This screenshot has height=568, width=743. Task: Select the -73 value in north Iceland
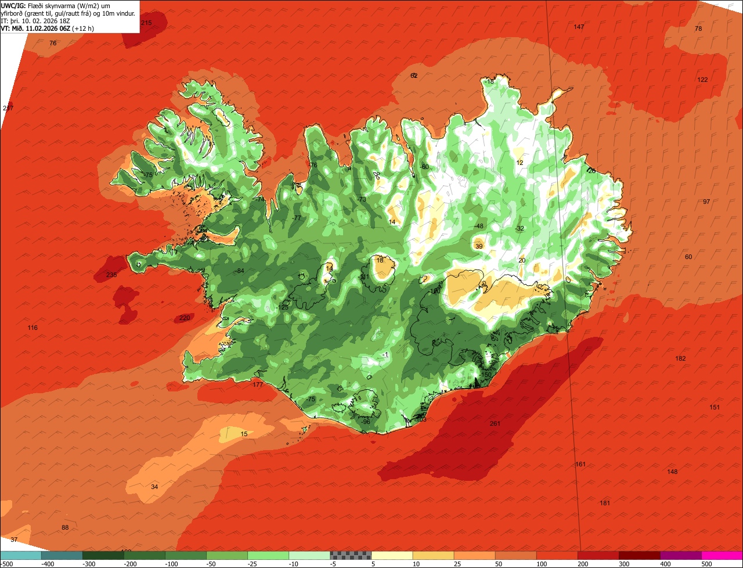click(362, 199)
